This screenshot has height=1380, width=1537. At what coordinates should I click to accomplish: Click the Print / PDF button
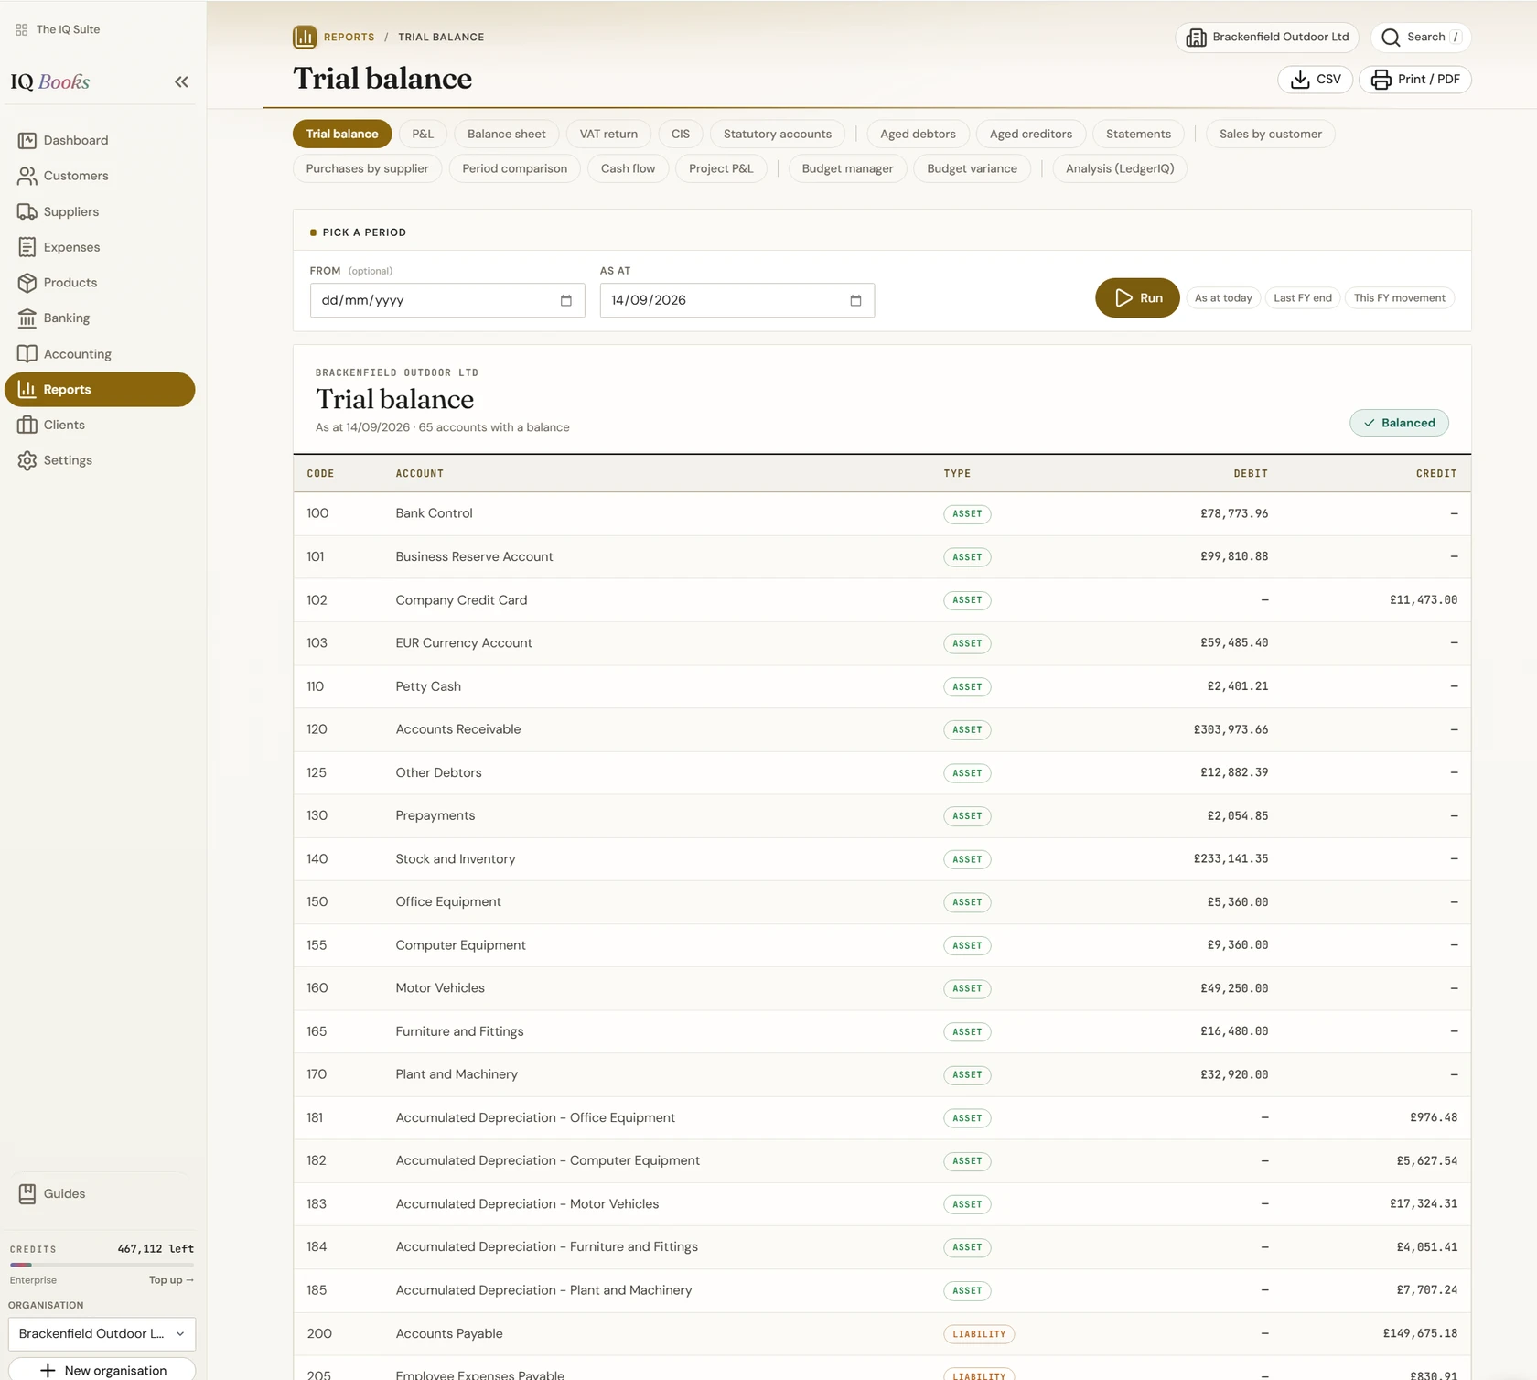click(x=1415, y=80)
